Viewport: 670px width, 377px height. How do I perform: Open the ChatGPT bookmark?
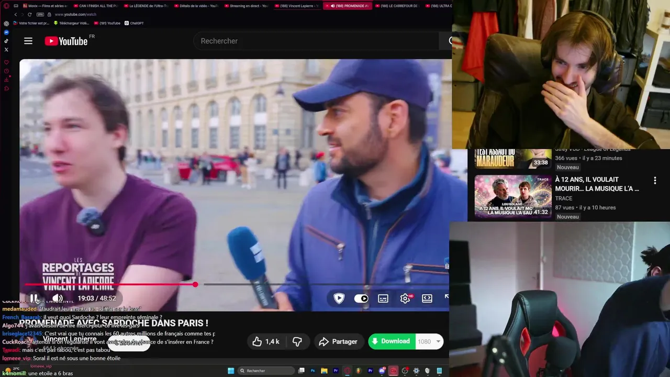(x=134, y=23)
